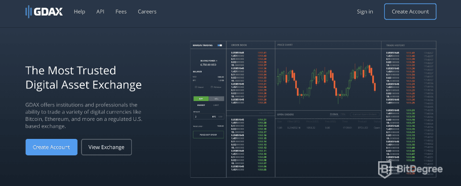Choose the Limit order type

[216, 105]
